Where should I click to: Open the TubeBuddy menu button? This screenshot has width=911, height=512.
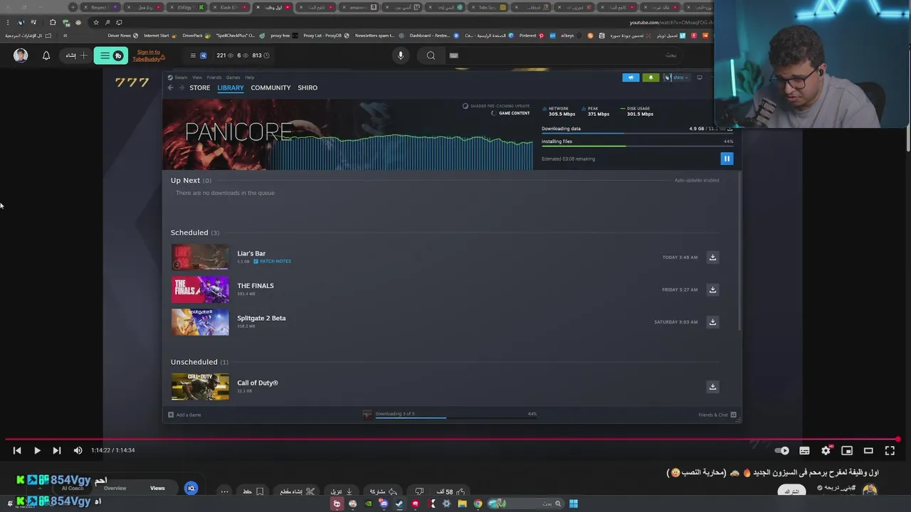[x=111, y=55]
